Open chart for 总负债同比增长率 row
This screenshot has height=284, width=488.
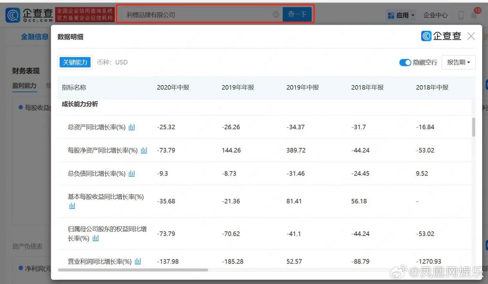132,174
